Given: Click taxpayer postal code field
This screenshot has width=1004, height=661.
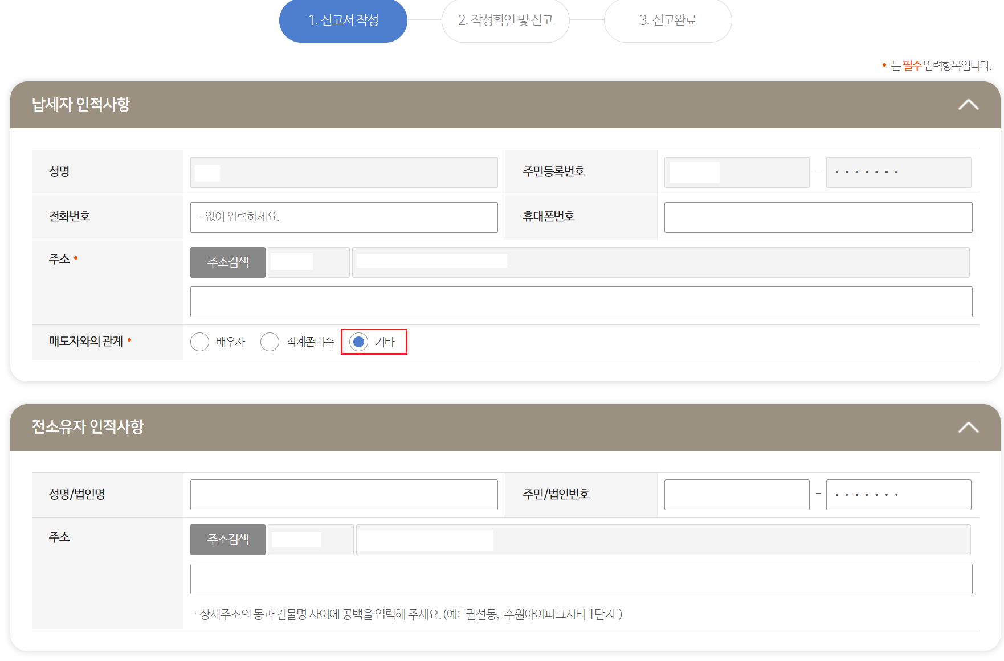Looking at the screenshot, I should click(x=309, y=262).
